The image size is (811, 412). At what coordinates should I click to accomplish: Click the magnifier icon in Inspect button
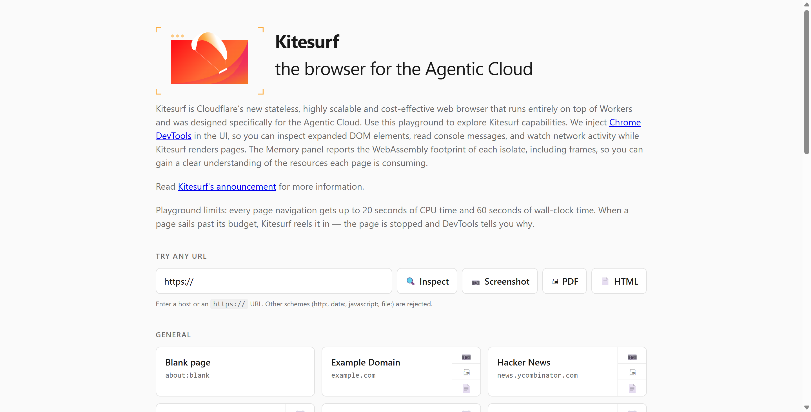[411, 281]
